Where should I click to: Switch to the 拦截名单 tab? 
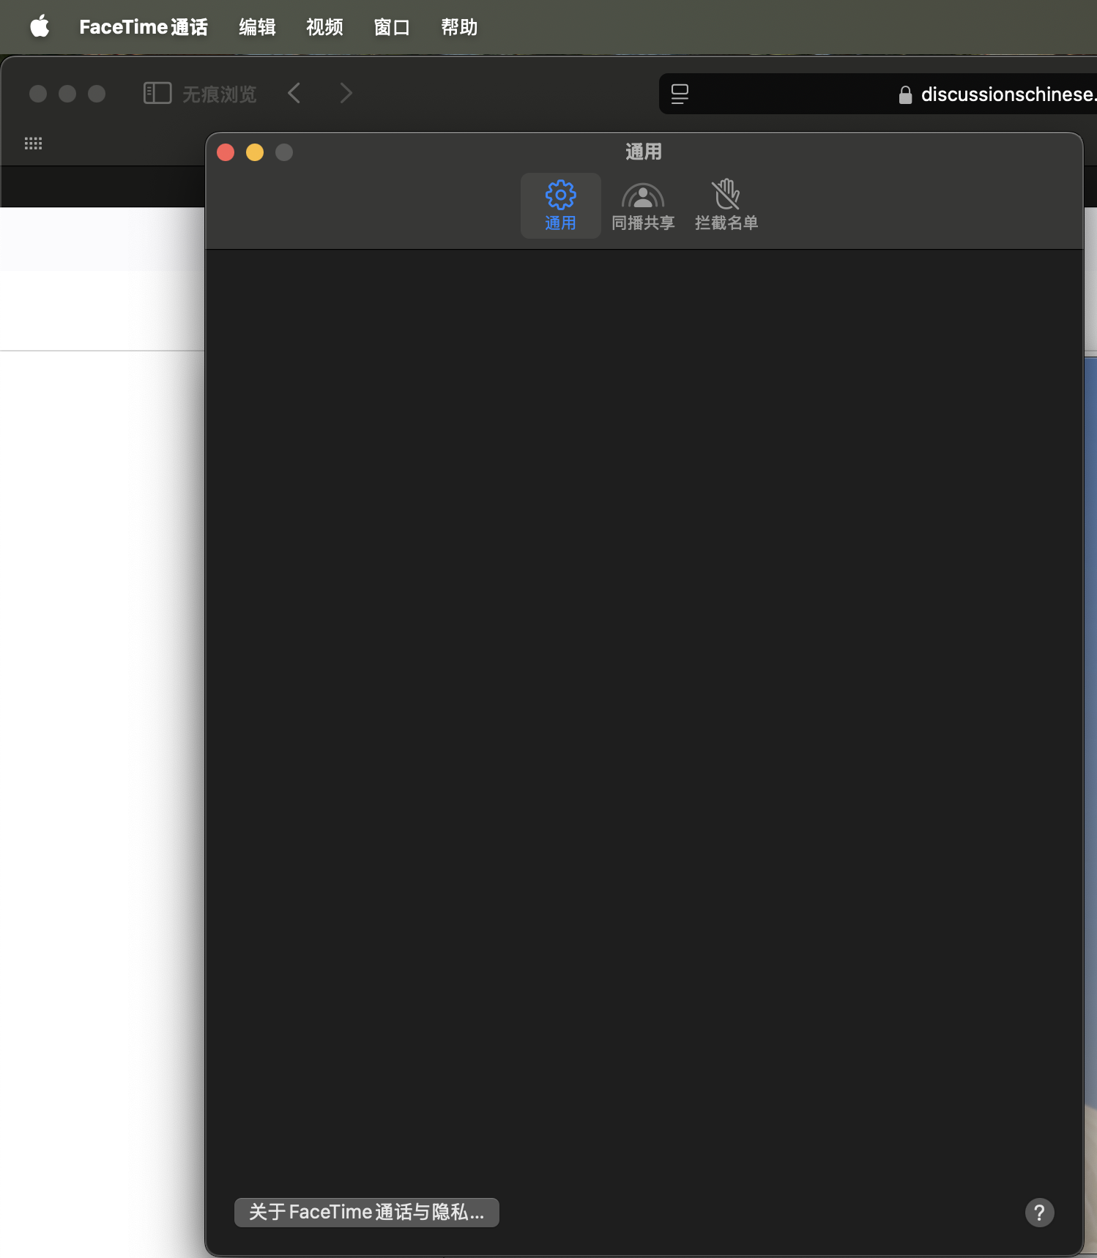click(x=726, y=206)
